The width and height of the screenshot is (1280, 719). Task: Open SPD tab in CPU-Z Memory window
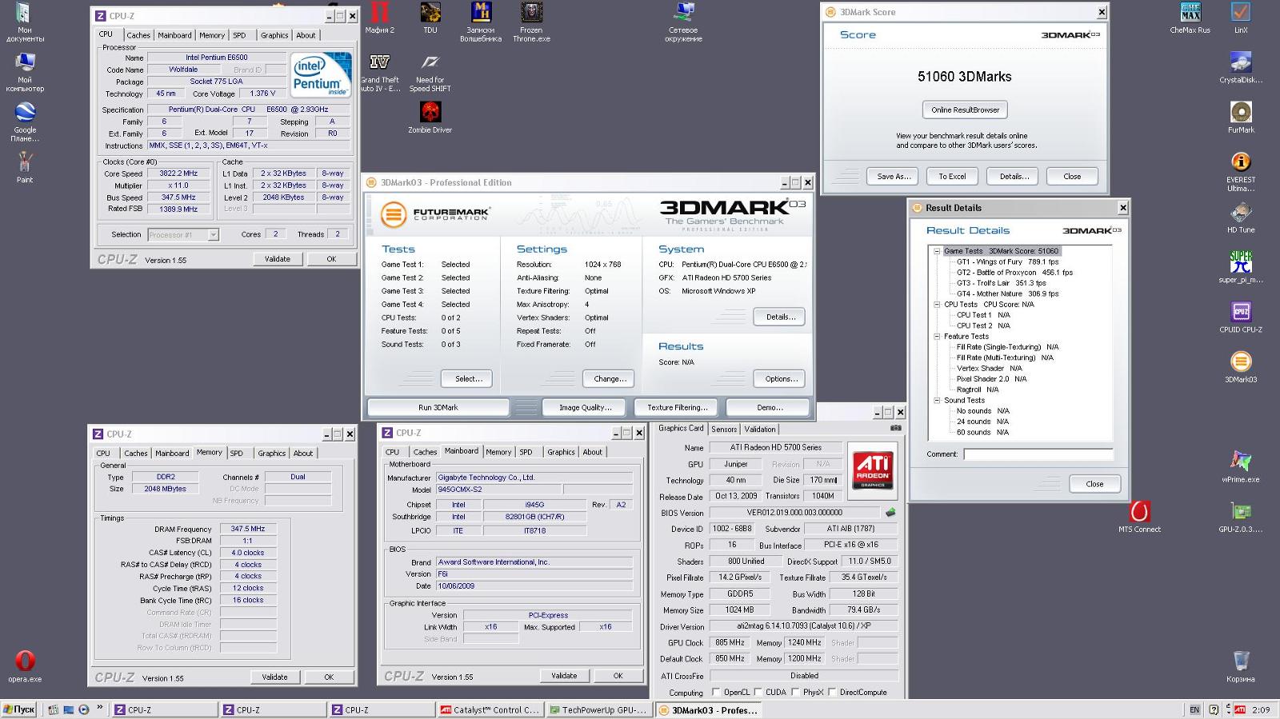click(x=237, y=453)
